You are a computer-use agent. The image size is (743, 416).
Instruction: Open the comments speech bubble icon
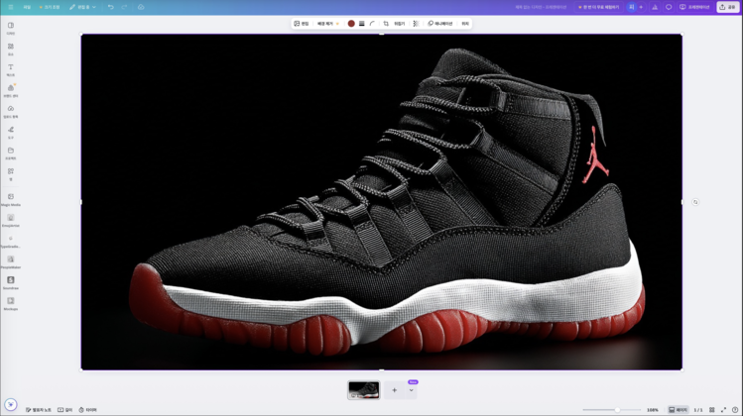click(x=669, y=7)
